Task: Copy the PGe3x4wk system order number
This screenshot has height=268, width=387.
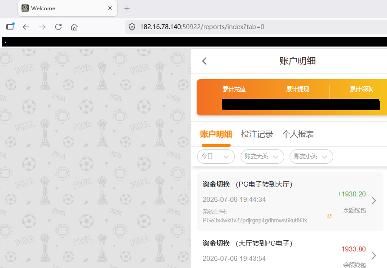Action: 329,216
